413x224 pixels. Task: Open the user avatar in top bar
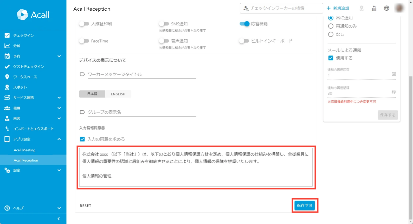(x=399, y=8)
